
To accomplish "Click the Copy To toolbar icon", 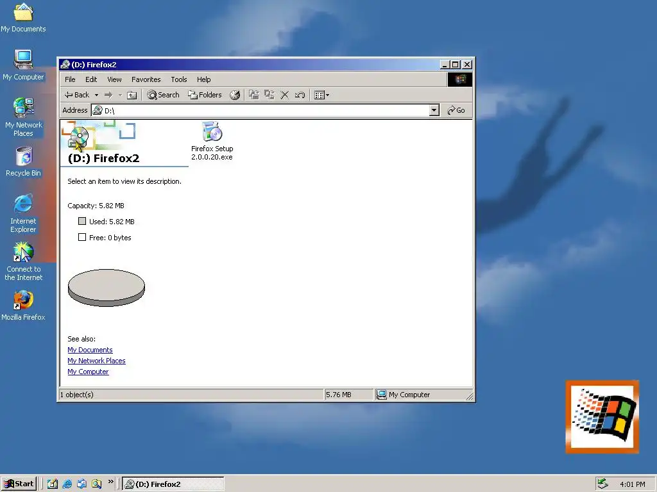I will tap(269, 95).
